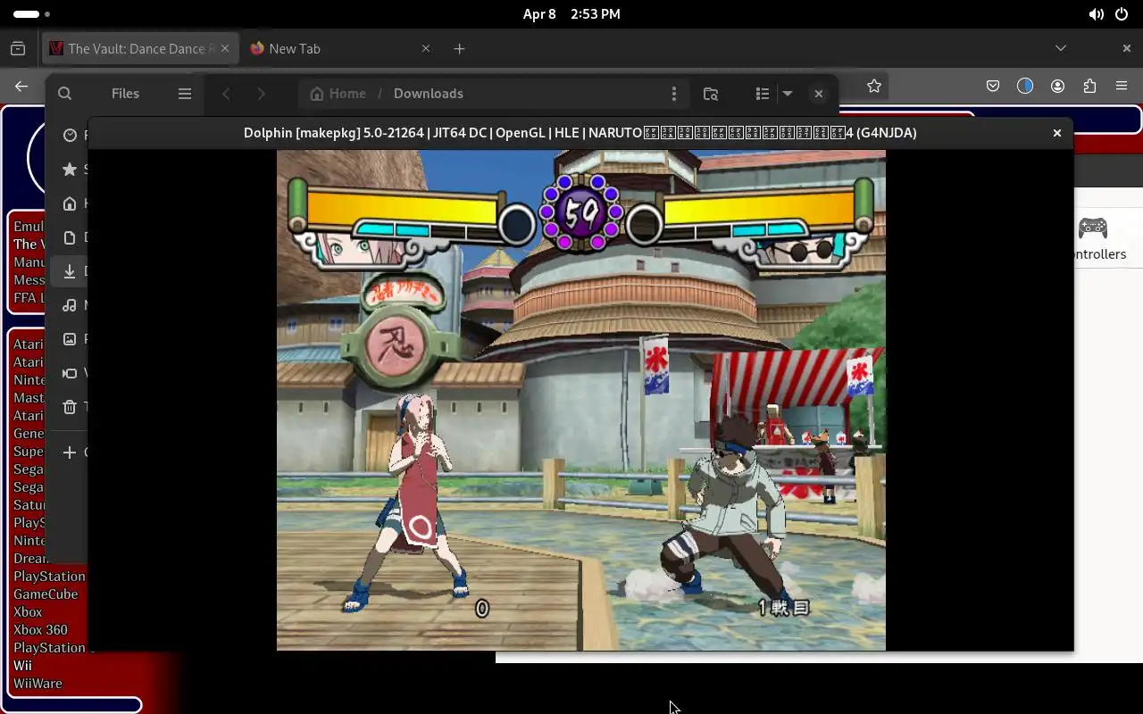Screen dimensions: 1143x714
Task: Open the truncated Emul... link
Action: pyautogui.click(x=29, y=227)
